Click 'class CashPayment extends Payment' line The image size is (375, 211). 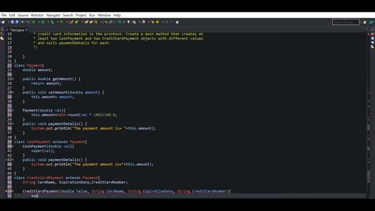(50, 142)
